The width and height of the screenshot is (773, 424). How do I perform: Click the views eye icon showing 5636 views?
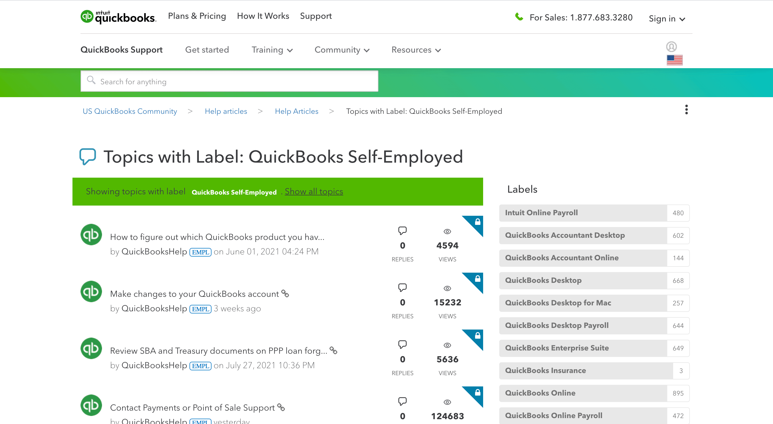tap(447, 345)
